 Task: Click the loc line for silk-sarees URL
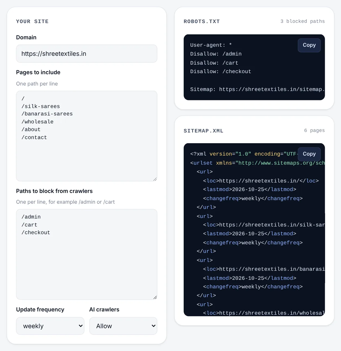pyautogui.click(x=264, y=225)
